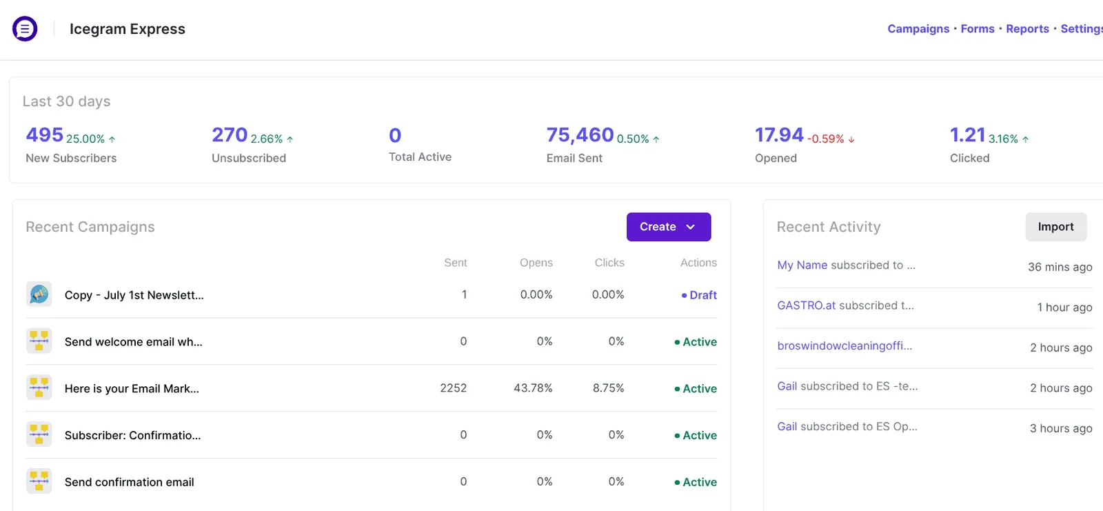Open the Send welcome email wh... campaign

[134, 342]
